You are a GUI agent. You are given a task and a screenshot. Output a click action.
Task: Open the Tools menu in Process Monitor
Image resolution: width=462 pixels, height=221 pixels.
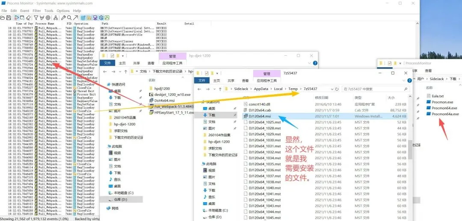(49, 11)
